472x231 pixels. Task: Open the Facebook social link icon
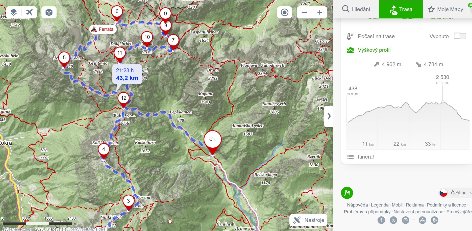(381, 220)
